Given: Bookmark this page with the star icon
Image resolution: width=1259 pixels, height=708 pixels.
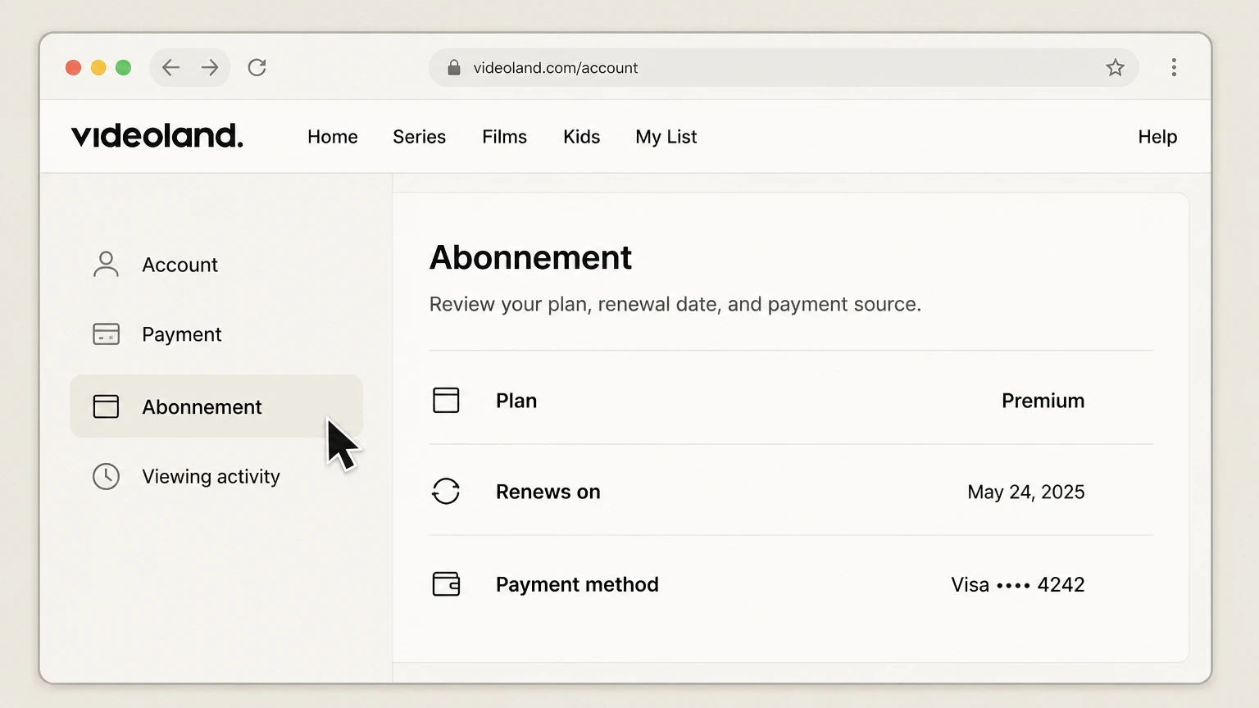Looking at the screenshot, I should 1115,67.
